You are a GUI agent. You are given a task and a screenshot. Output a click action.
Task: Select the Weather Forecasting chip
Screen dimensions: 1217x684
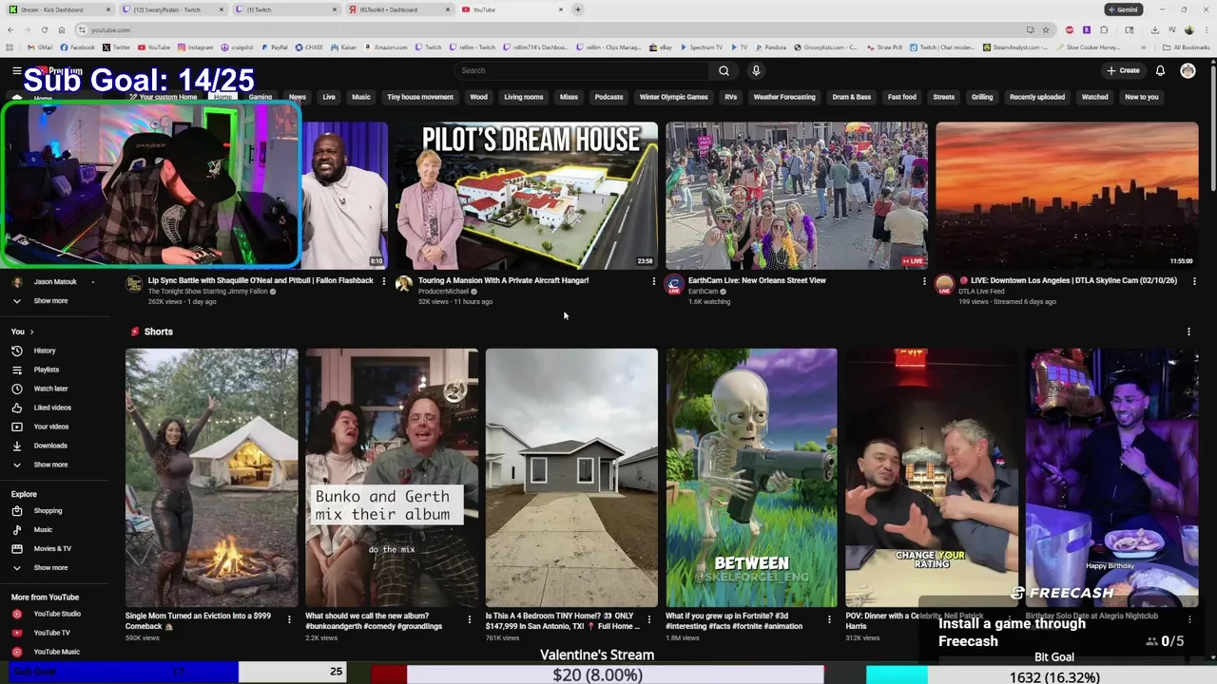[784, 97]
